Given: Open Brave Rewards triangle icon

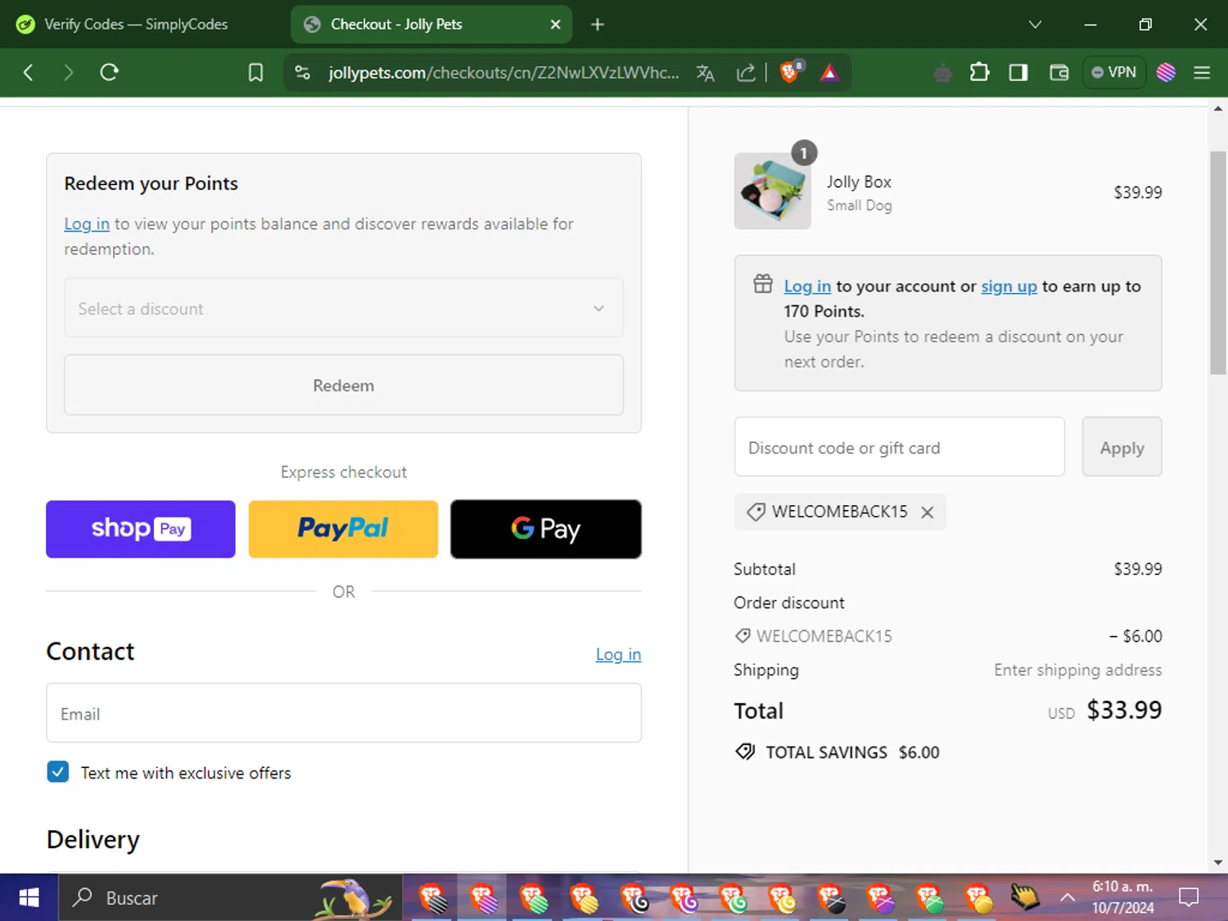Looking at the screenshot, I should coord(829,73).
